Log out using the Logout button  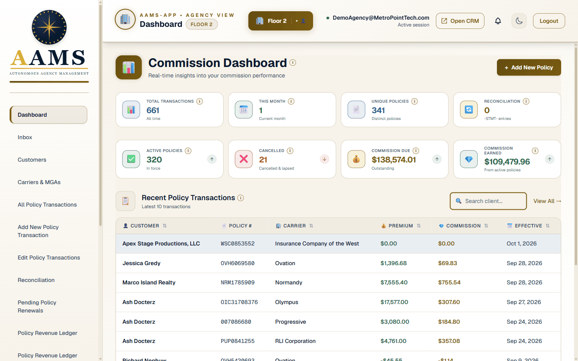(549, 21)
